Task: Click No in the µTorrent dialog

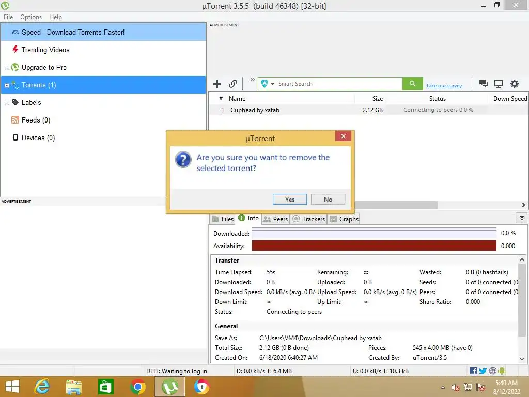Action: coord(328,199)
